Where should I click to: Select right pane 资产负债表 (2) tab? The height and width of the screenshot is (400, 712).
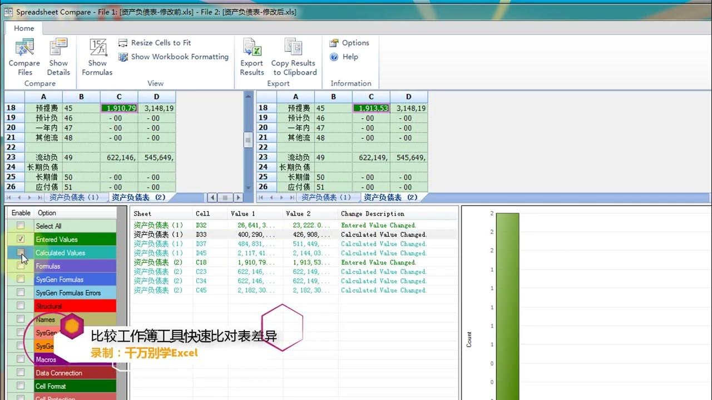(x=390, y=197)
